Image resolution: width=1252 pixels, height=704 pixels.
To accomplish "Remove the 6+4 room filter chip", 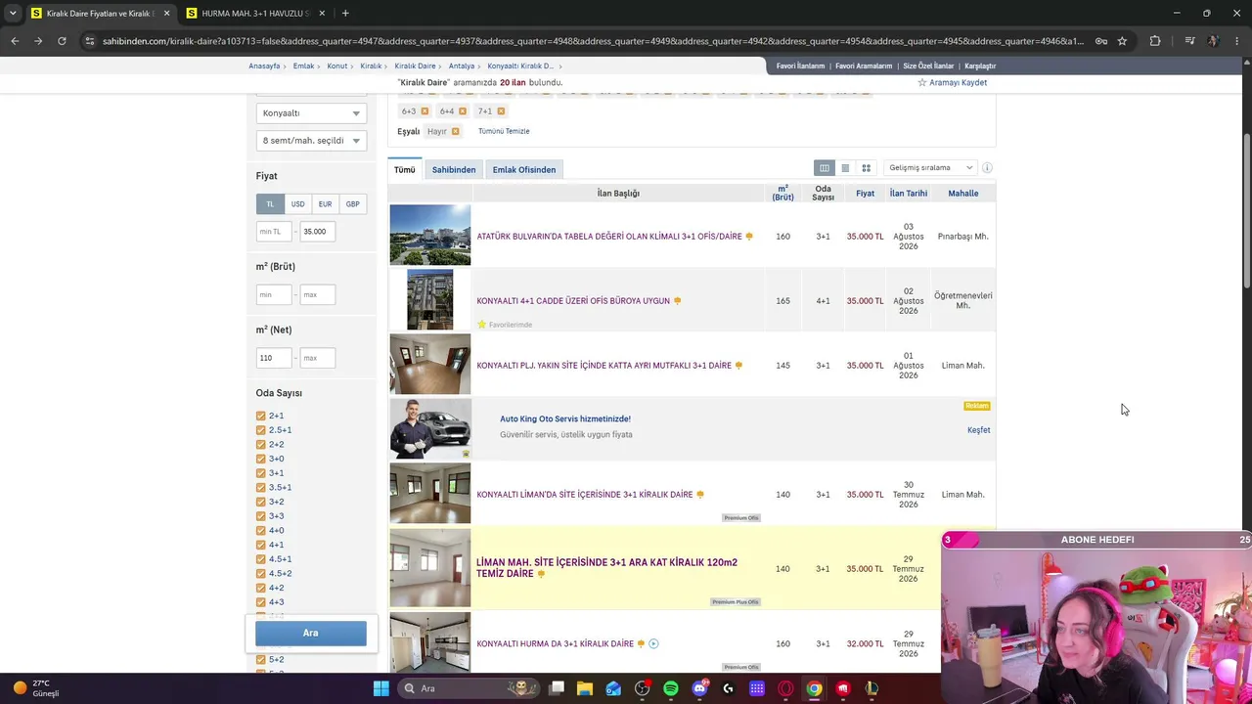I will [x=463, y=111].
